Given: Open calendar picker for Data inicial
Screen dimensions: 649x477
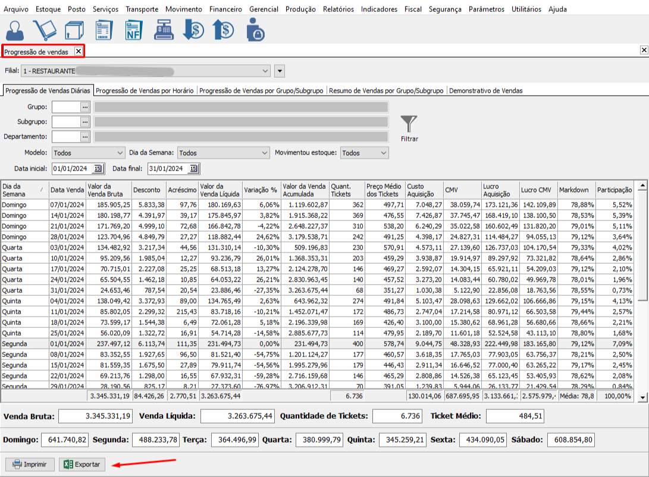Looking at the screenshot, I should (98, 169).
